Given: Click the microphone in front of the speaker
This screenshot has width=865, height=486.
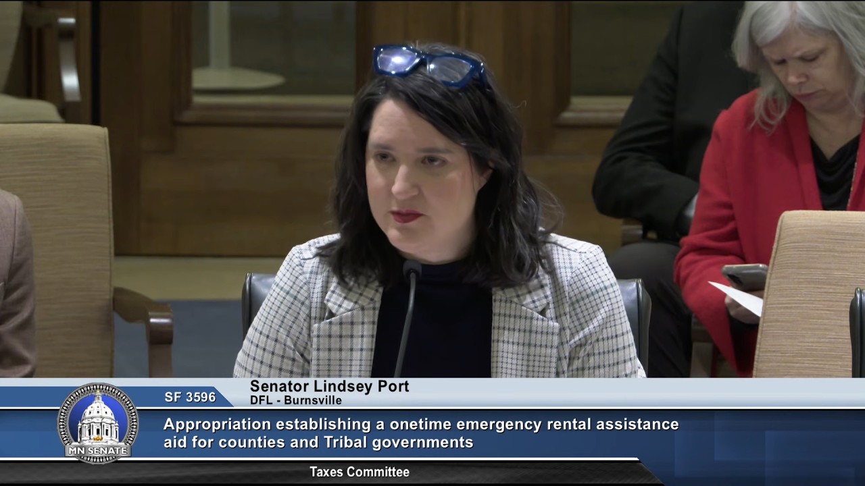Looking at the screenshot, I should (x=408, y=317).
